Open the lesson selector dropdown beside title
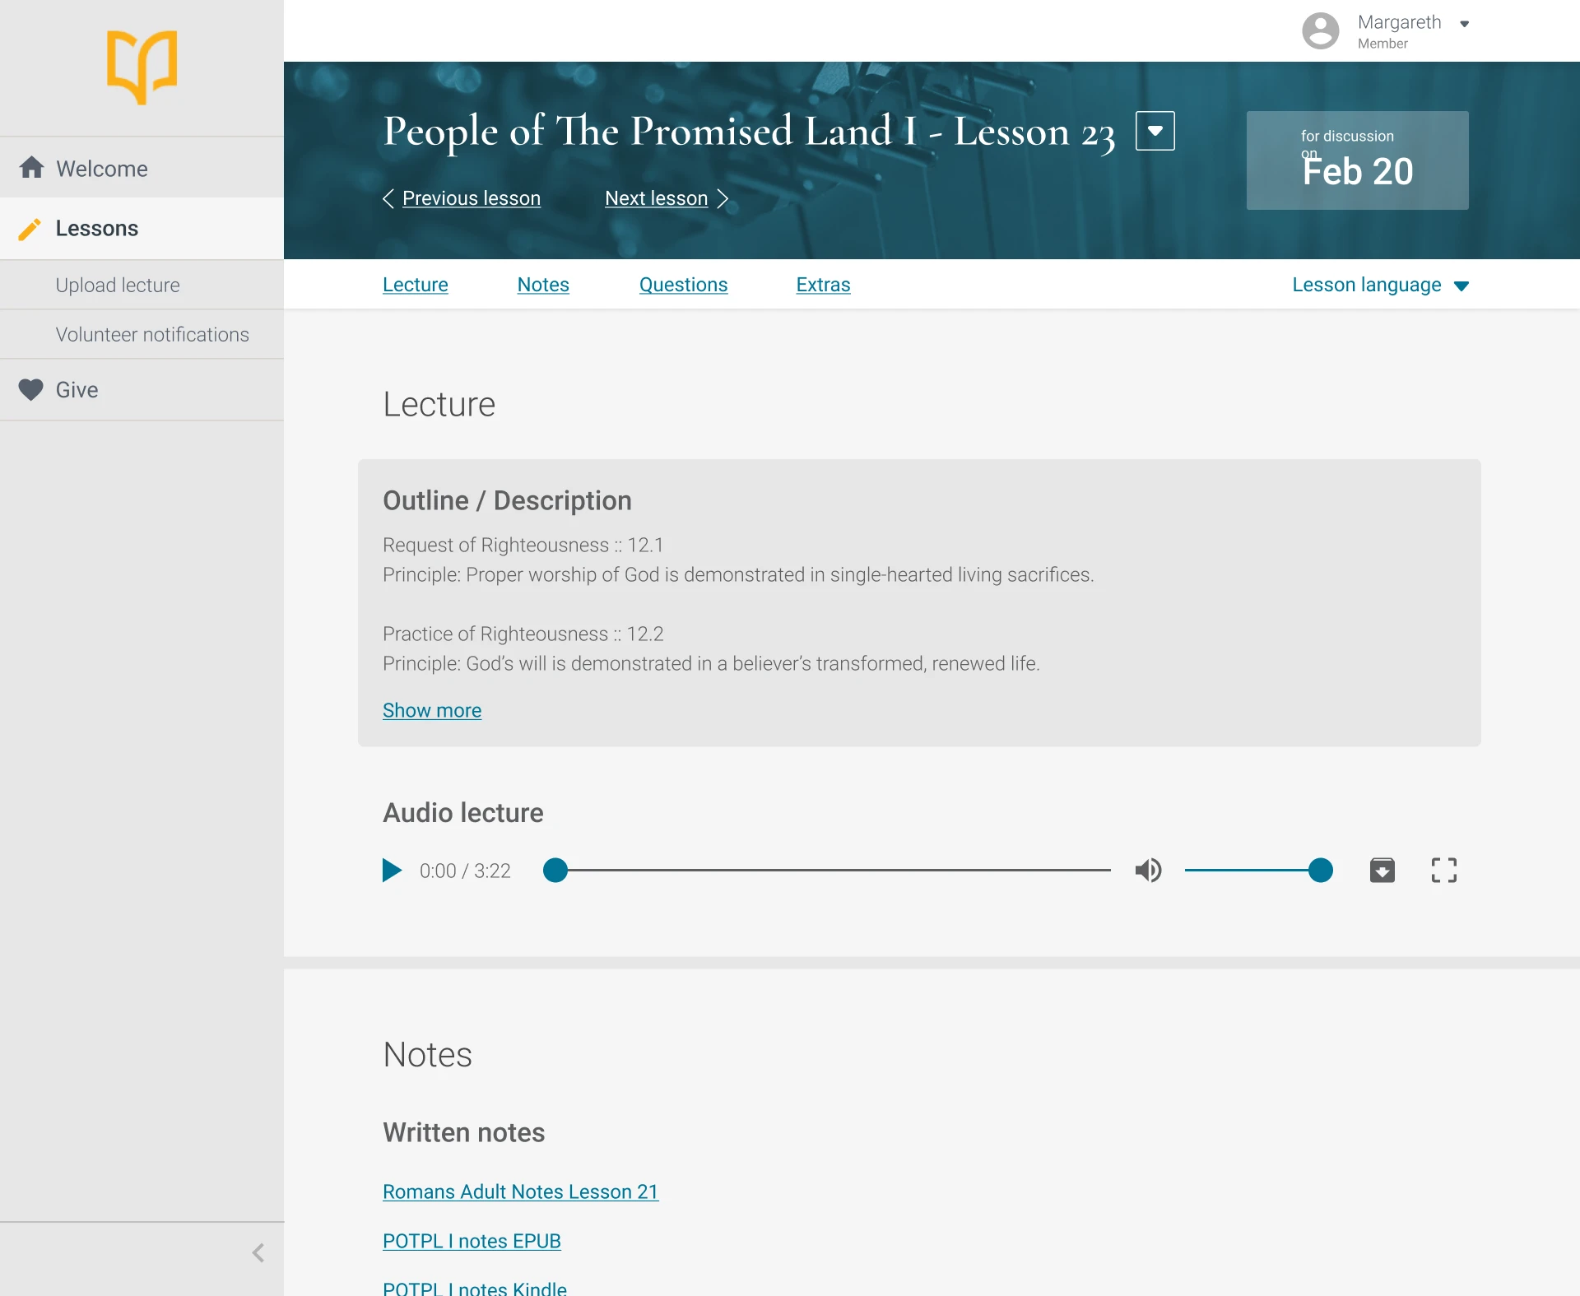1580x1296 pixels. pos(1155,131)
